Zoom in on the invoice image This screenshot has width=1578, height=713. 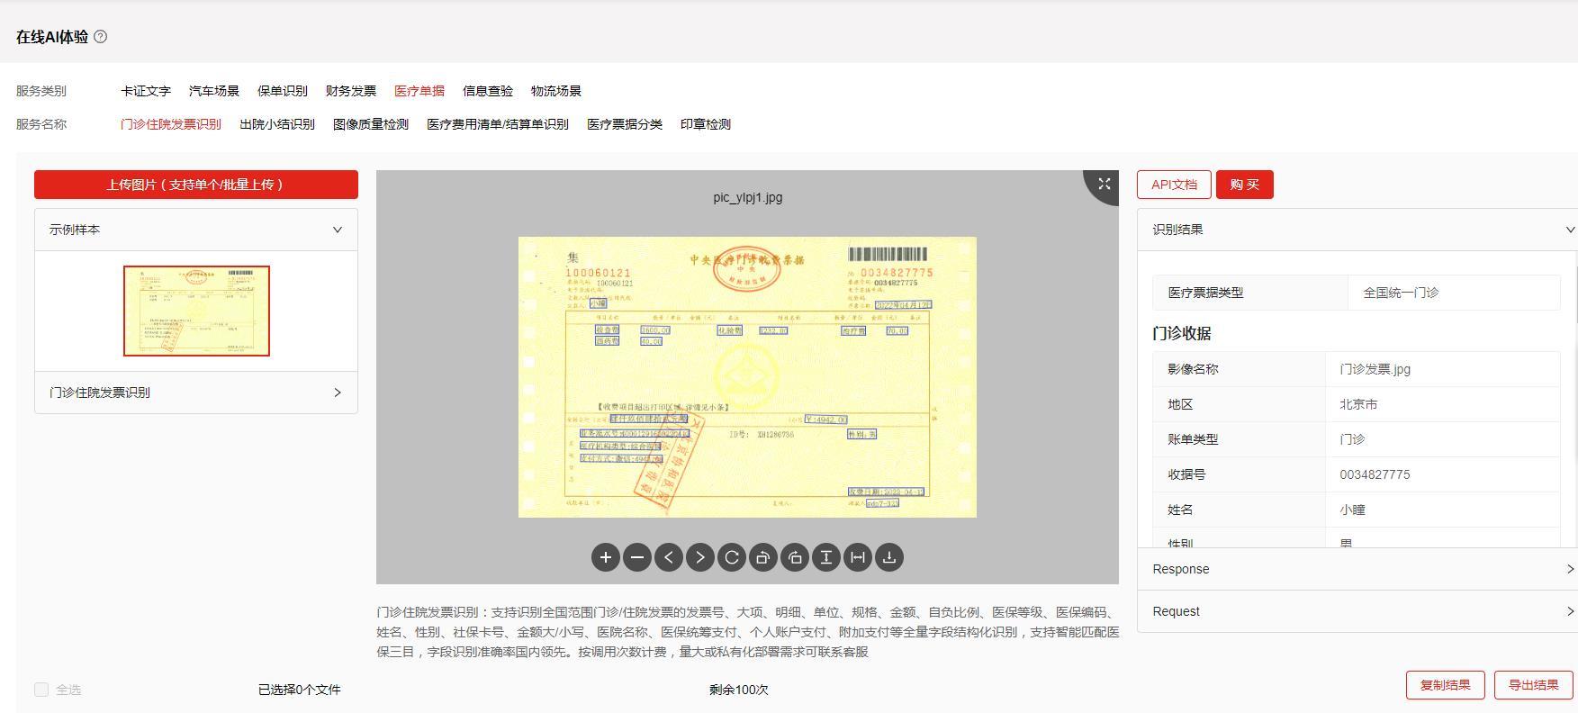click(x=606, y=557)
